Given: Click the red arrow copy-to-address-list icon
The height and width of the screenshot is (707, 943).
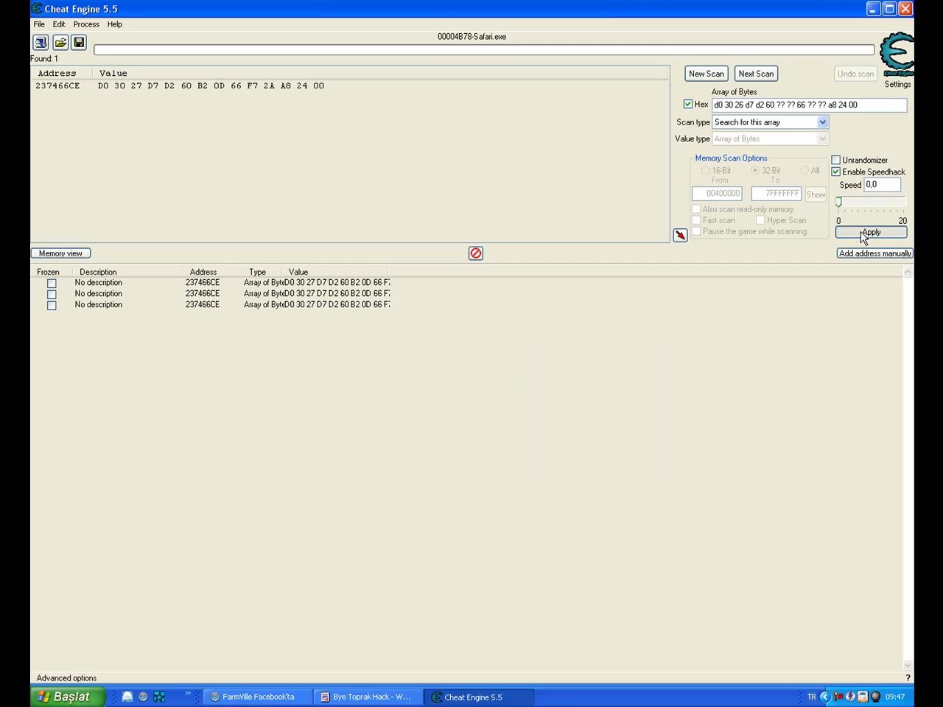Looking at the screenshot, I should 680,235.
